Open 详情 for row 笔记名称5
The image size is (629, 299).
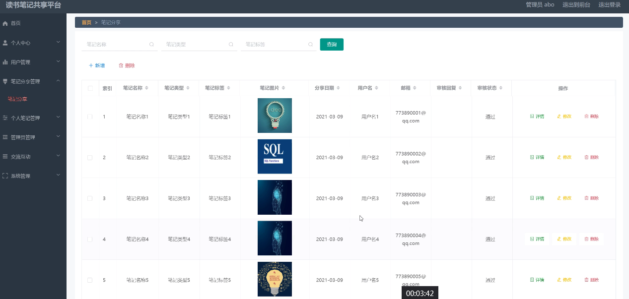click(537, 280)
